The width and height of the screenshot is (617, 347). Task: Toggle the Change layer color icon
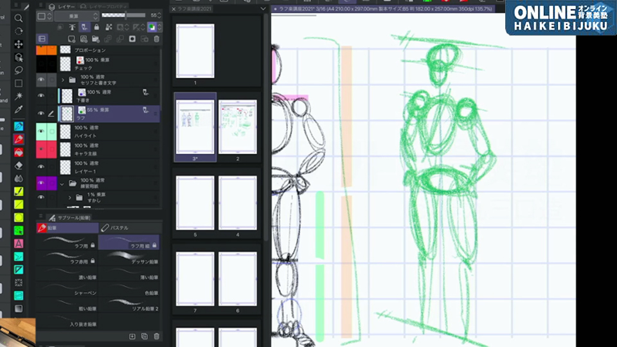152,27
